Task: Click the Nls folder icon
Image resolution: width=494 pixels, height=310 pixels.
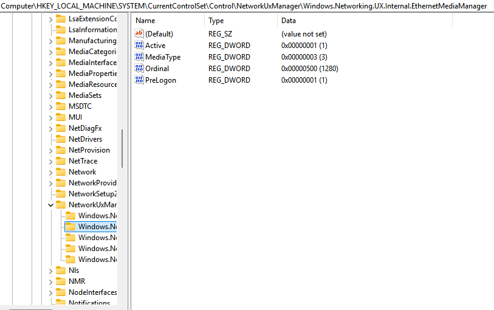Action: pyautogui.click(x=61, y=270)
